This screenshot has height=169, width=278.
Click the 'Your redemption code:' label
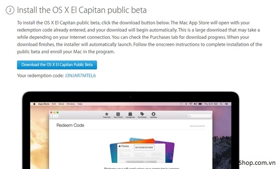[40, 76]
